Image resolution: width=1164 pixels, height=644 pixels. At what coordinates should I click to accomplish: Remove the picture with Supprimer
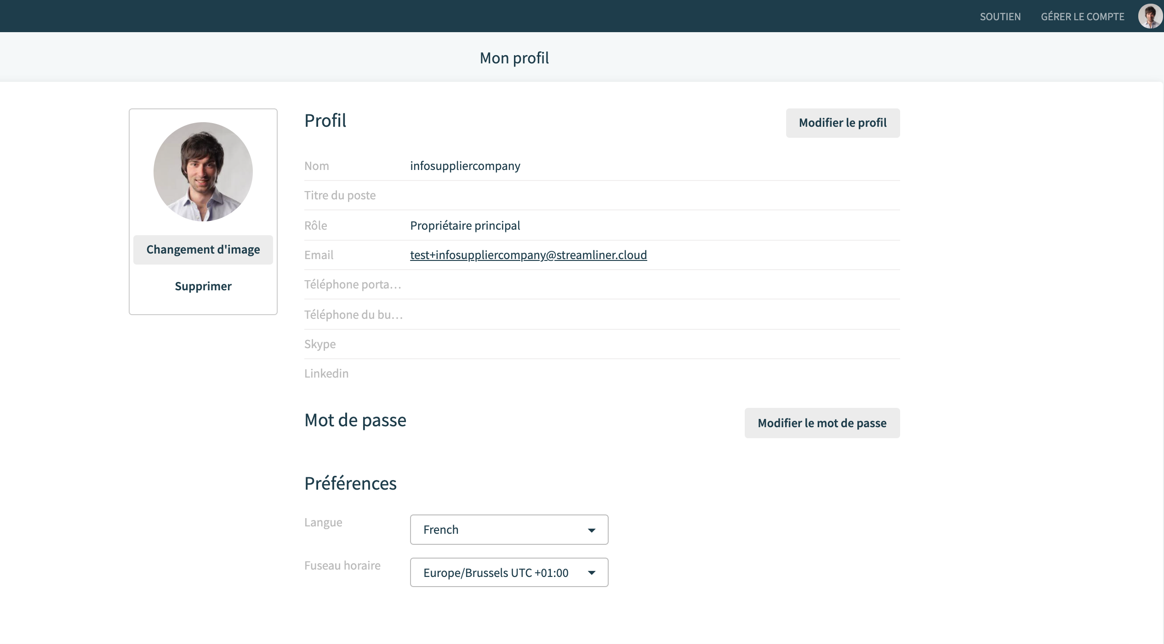(203, 286)
